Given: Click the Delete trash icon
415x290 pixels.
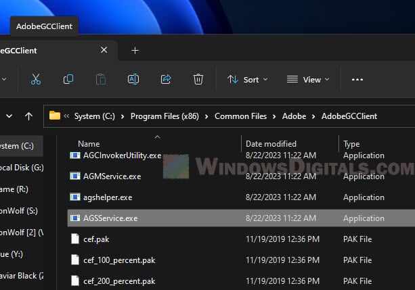Looking at the screenshot, I should [x=198, y=79].
